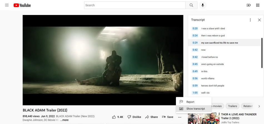
Task: Jump to 0:56 world villains line
Action: tap(208, 79)
